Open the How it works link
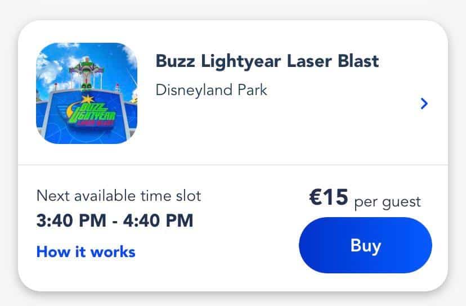Viewport: 466px width, 306px height. click(x=86, y=252)
